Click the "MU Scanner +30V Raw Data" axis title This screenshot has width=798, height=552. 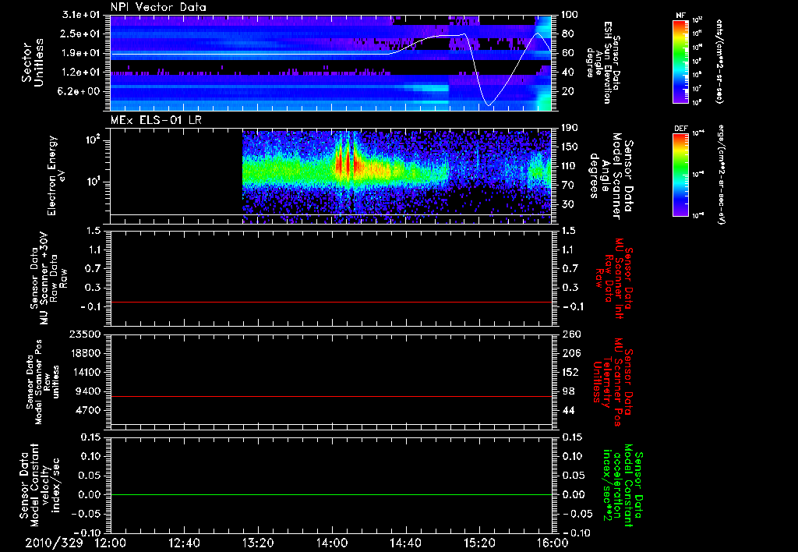[x=49, y=278]
